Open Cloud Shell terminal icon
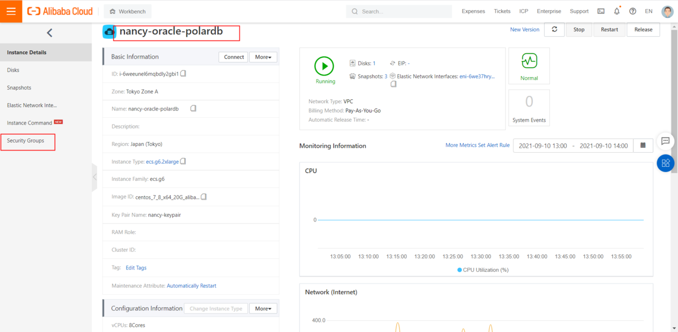 tap(601, 11)
